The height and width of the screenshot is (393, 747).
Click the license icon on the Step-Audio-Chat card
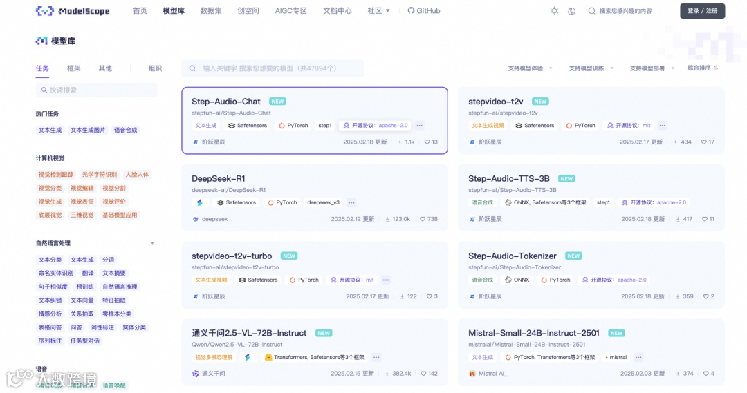[347, 126]
